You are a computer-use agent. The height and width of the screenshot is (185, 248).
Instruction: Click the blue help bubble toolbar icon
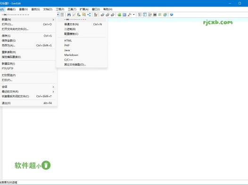172,15
